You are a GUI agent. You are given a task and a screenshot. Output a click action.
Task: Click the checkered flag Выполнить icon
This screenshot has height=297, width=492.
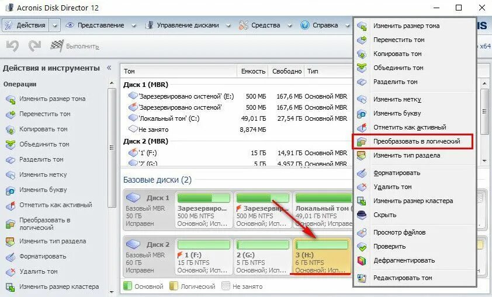[x=57, y=46]
